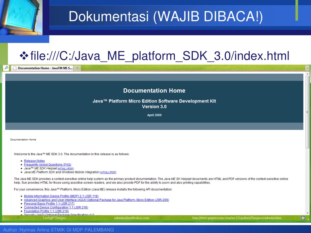Open the Java ME SDK Helpset PDF link
The width and height of the screenshot is (311, 233).
70,169
